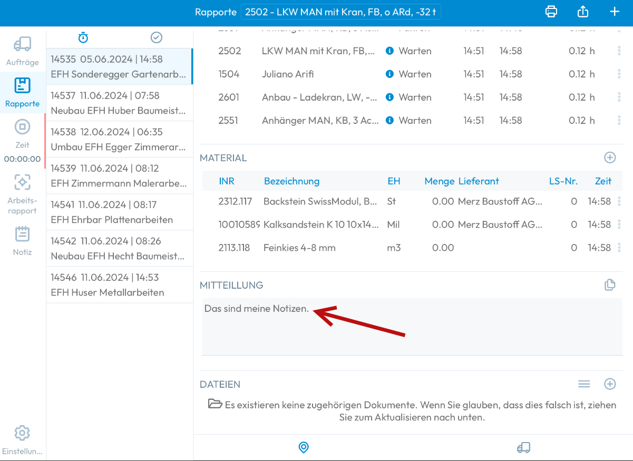
Task: Open the share/export icon in header
Action: tap(583, 12)
